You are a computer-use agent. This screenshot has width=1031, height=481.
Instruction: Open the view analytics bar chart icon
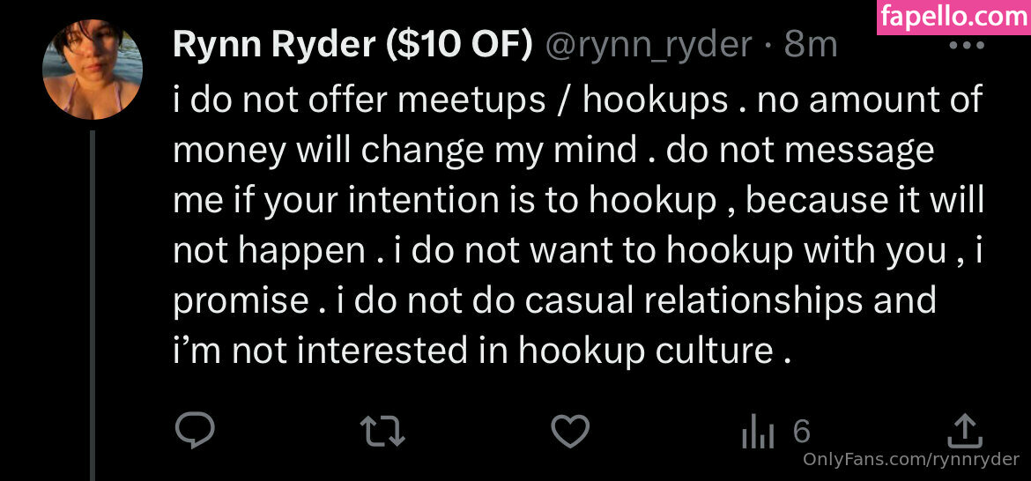click(758, 432)
